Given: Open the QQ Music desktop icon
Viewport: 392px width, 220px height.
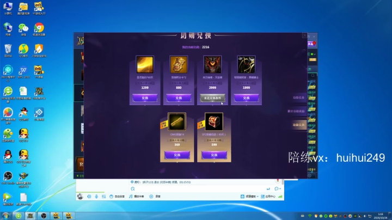Looking at the screenshot, I should coord(23,51).
